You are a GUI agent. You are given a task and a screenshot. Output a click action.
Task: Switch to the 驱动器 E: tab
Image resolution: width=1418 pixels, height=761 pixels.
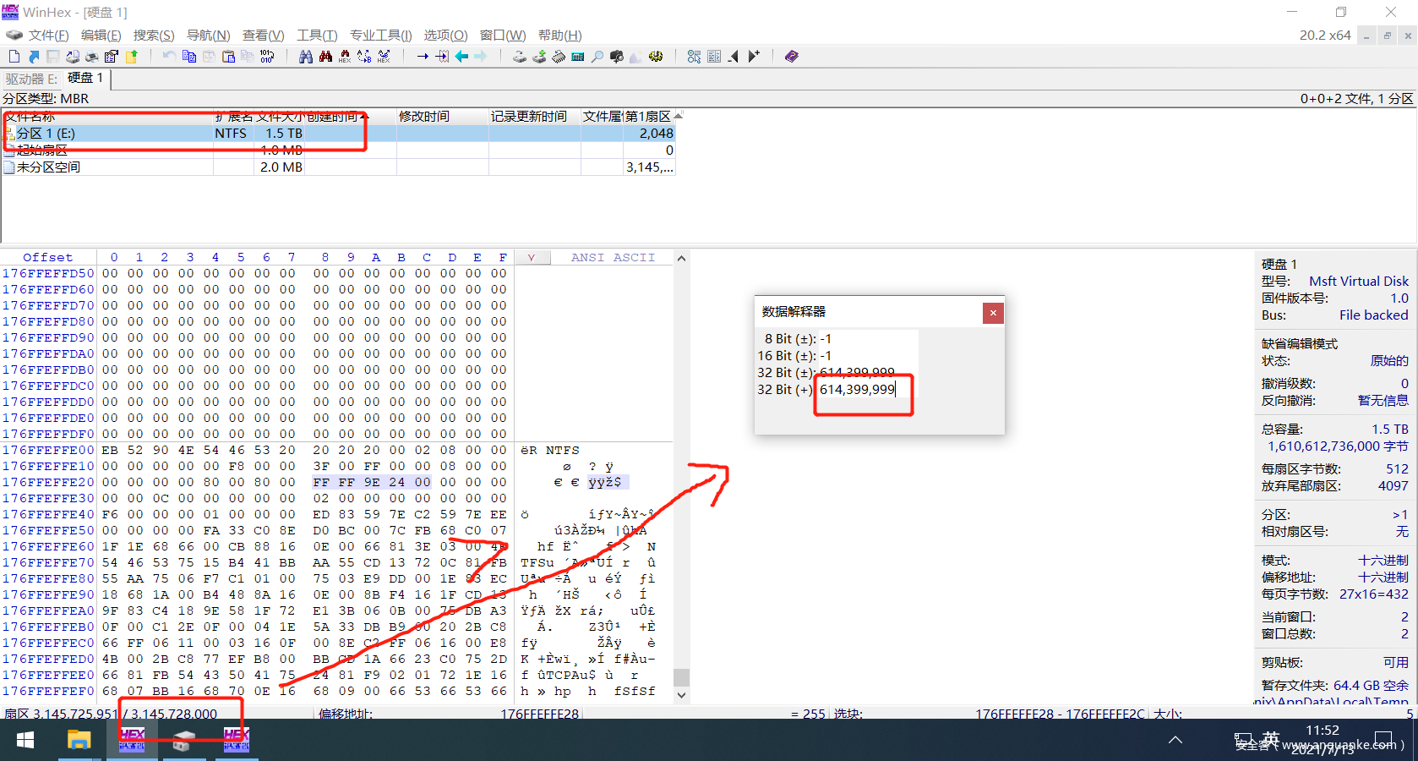(x=31, y=79)
